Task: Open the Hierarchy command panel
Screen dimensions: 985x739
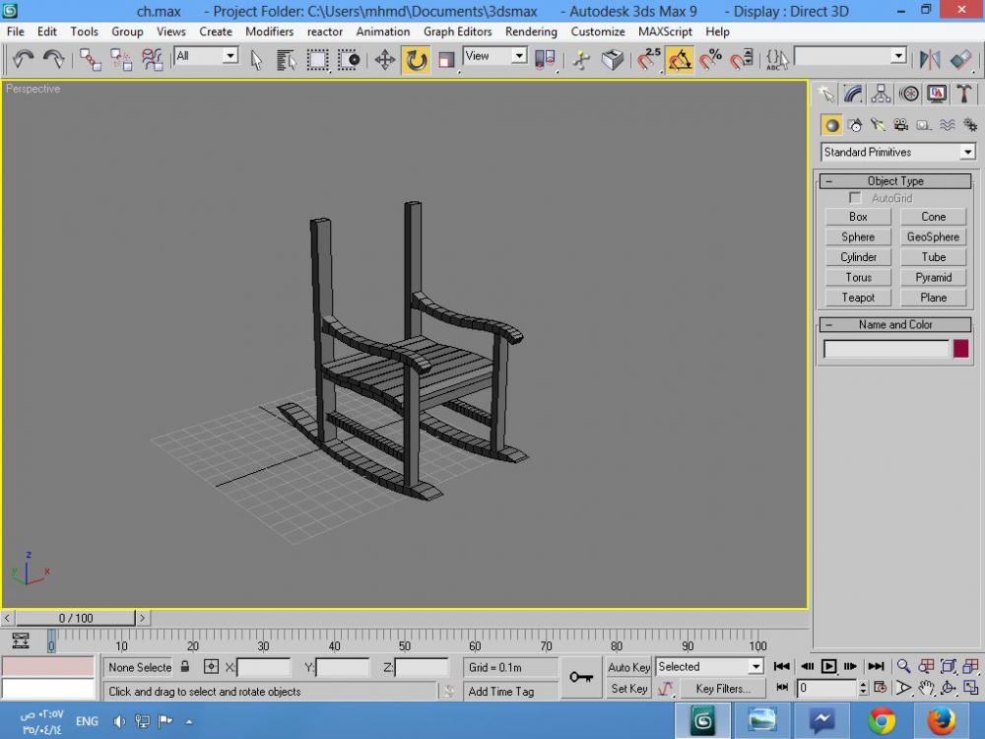Action: 881,94
